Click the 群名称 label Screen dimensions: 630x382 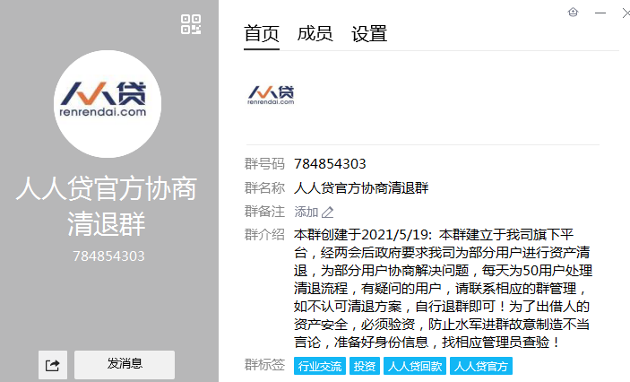pos(264,187)
